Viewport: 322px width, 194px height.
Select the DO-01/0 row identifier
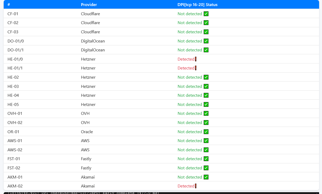click(x=16, y=41)
